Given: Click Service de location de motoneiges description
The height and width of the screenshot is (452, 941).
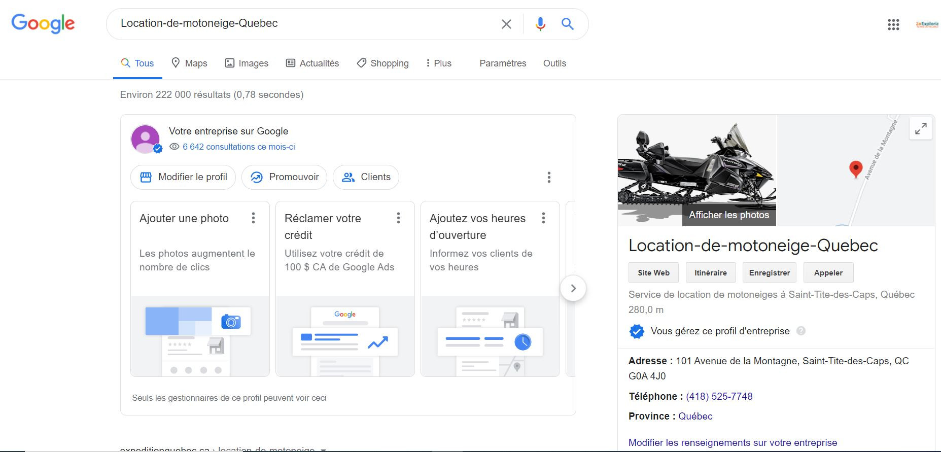Looking at the screenshot, I should (772, 295).
